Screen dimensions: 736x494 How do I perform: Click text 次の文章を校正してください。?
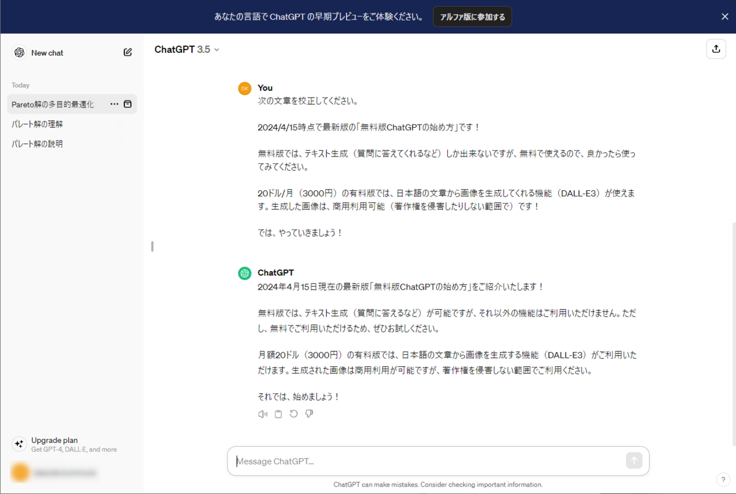click(x=308, y=101)
